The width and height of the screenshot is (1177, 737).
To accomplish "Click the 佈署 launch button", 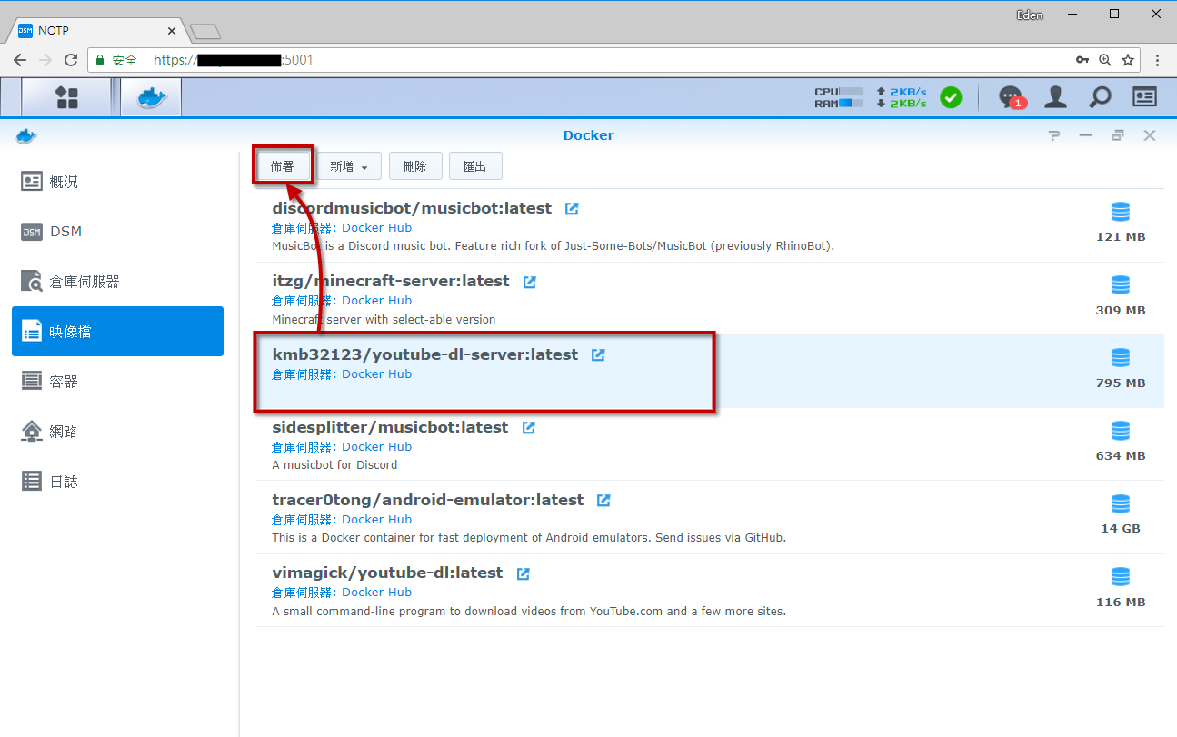I will (283, 166).
